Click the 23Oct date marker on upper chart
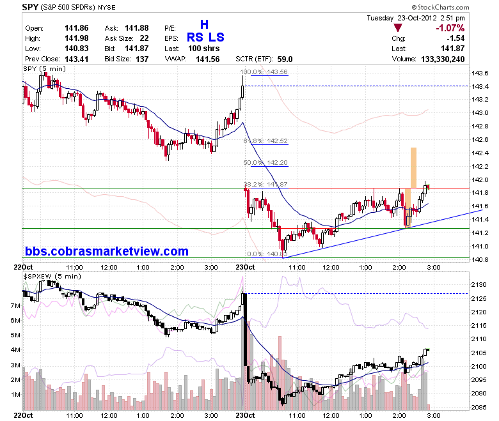This screenshot has width=499, height=421. click(x=245, y=267)
